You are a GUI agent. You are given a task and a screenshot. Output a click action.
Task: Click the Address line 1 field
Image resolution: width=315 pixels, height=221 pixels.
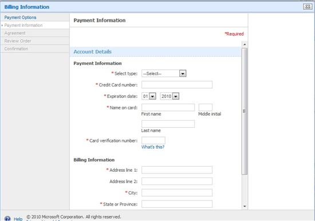177,170
